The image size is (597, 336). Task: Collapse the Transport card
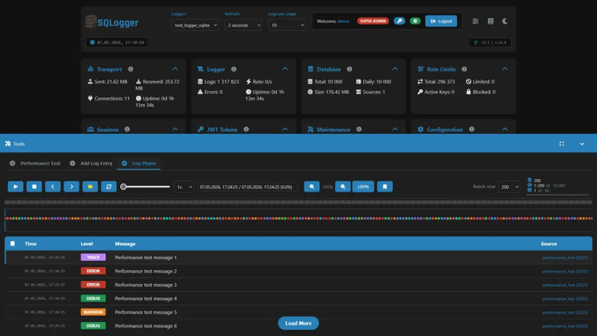tap(175, 69)
